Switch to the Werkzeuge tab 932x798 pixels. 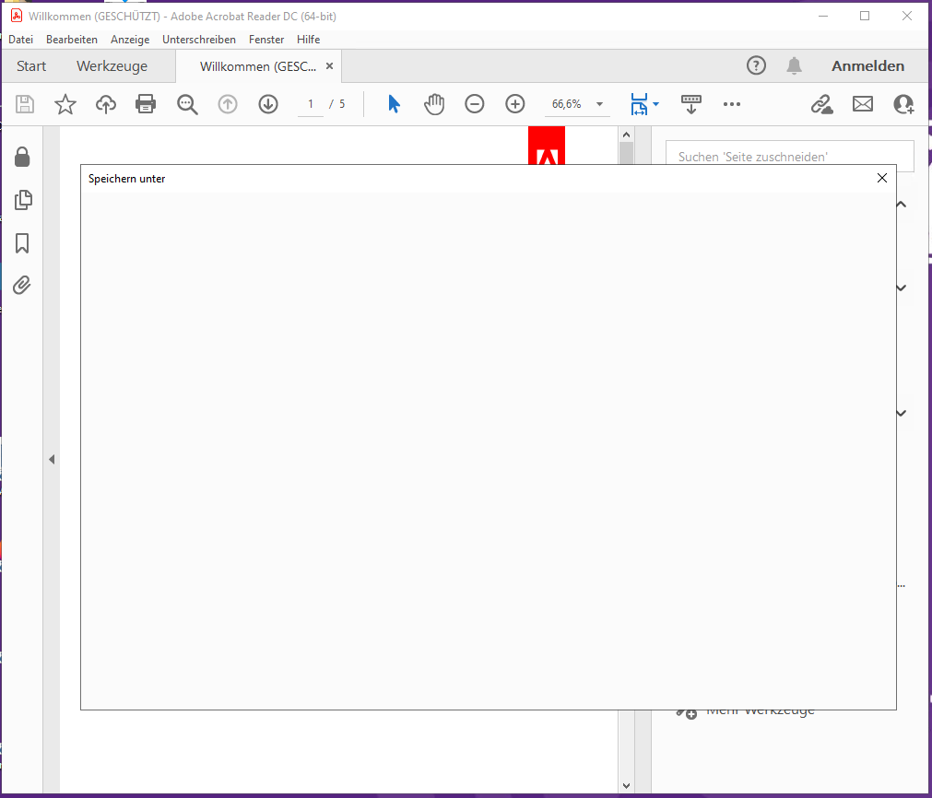tap(112, 66)
